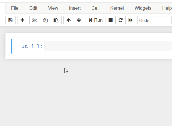The image size is (172, 126).
Task: Move selected cell down with arrow icon
Action: pos(79,20)
